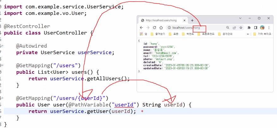277x128 pixels.
Task: Open a new browser tab
Action: 192,21
